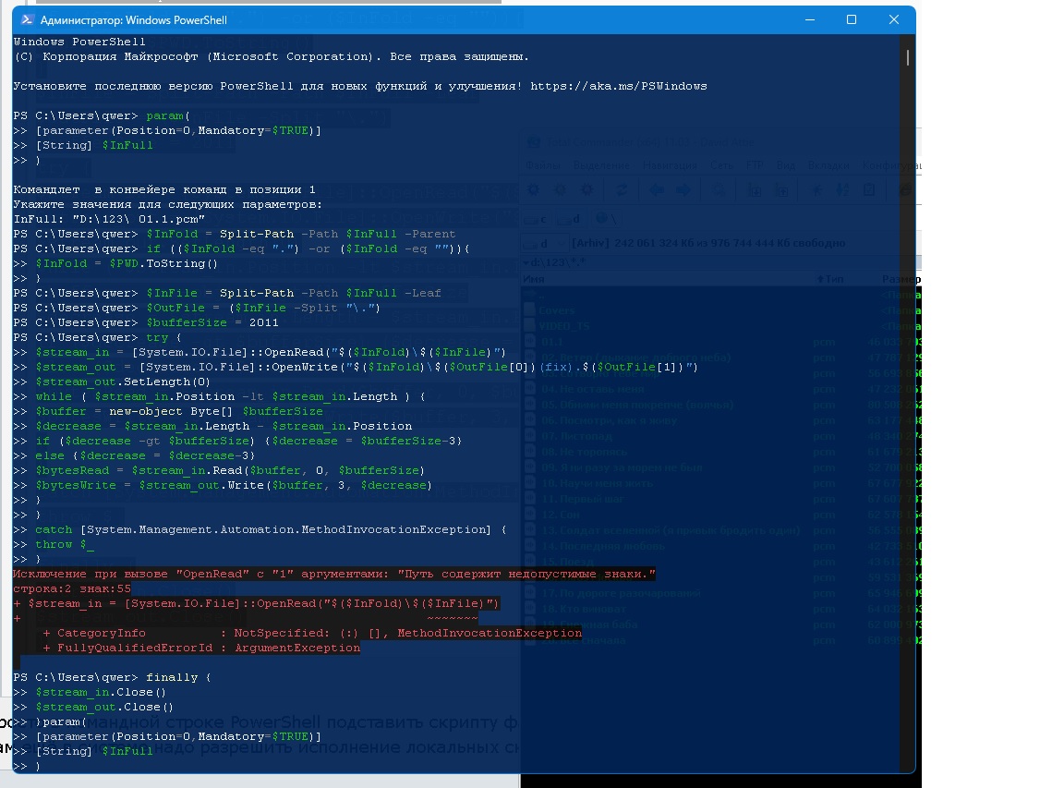Click the 'throw $_' line
The image size is (1064, 788).
[65, 544]
